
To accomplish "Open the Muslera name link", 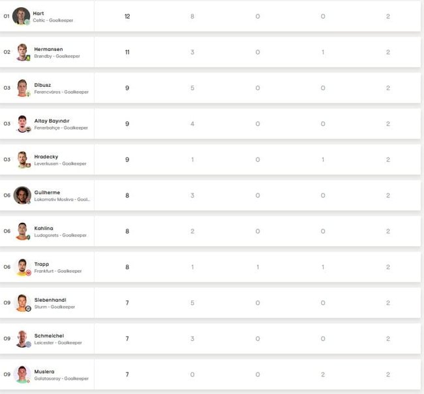I will pyautogui.click(x=44, y=372).
